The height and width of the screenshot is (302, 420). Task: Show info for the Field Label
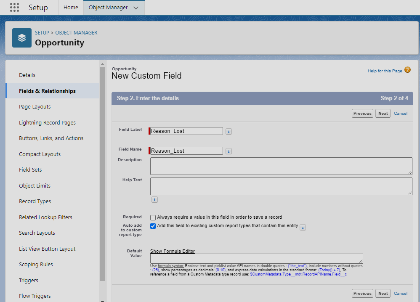(229, 132)
